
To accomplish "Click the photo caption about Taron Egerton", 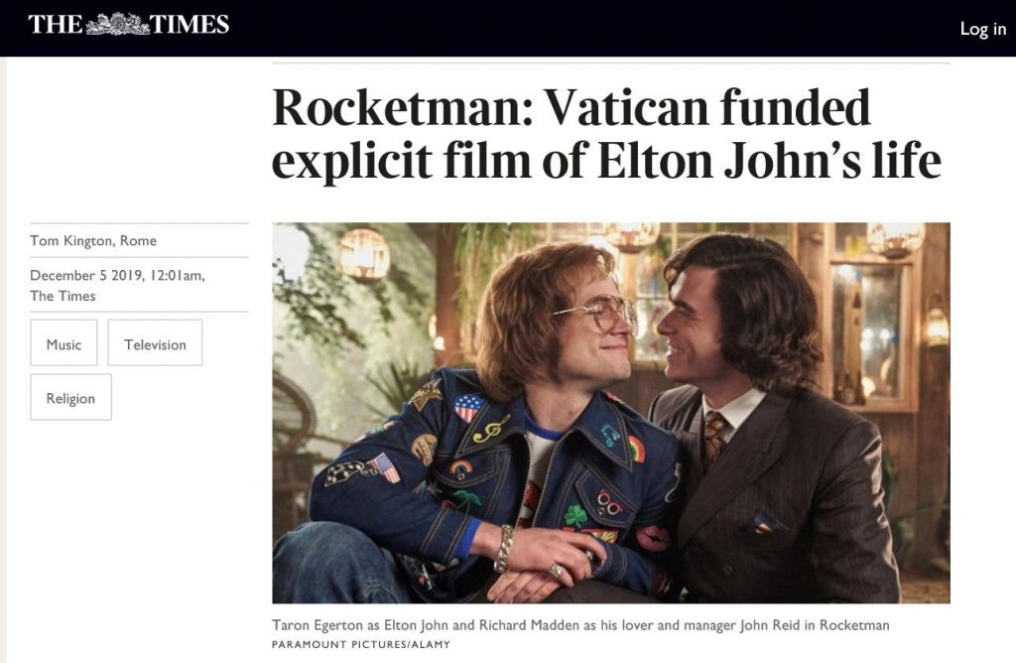I will (x=580, y=625).
